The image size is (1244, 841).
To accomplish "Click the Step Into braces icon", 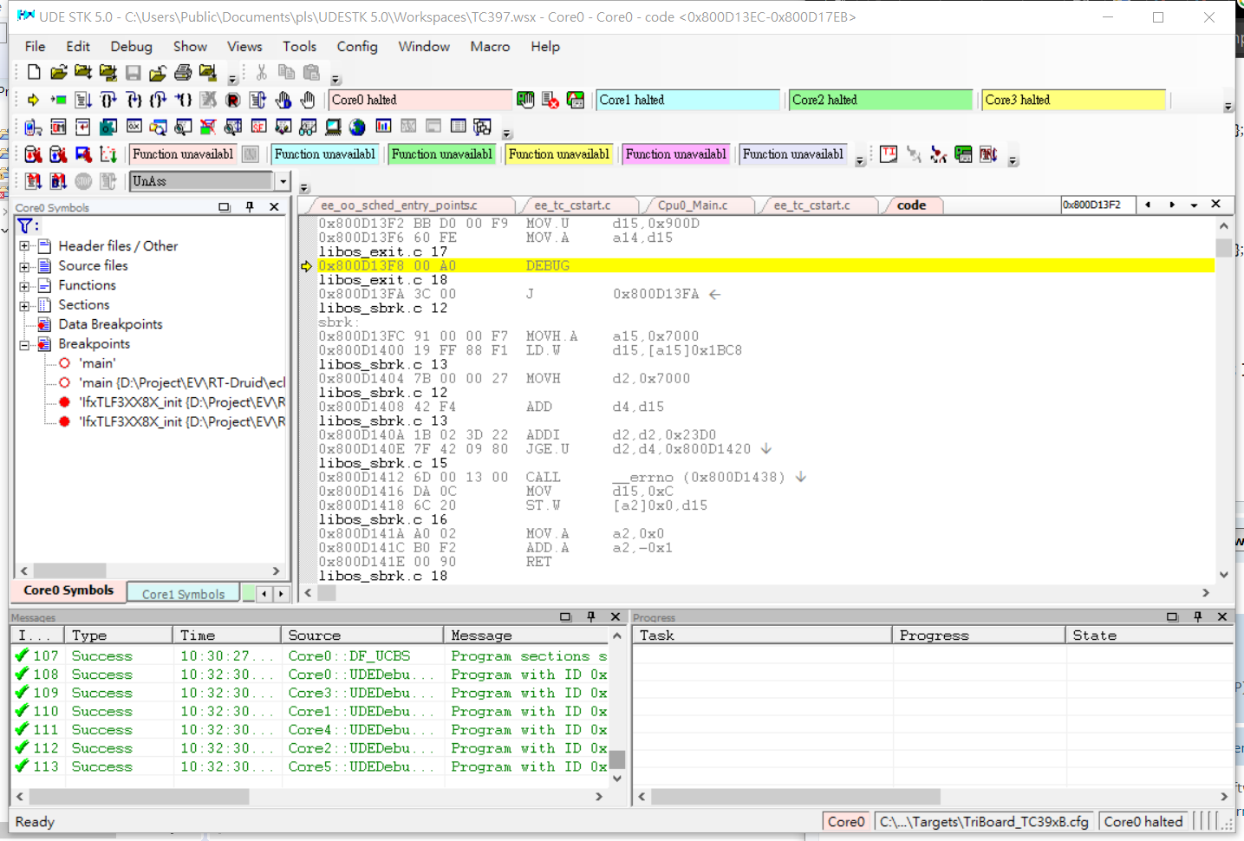I will pos(134,101).
